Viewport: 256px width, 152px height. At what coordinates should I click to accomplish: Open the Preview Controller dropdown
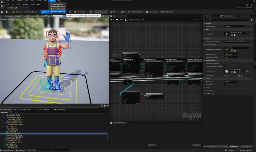click(x=235, y=26)
